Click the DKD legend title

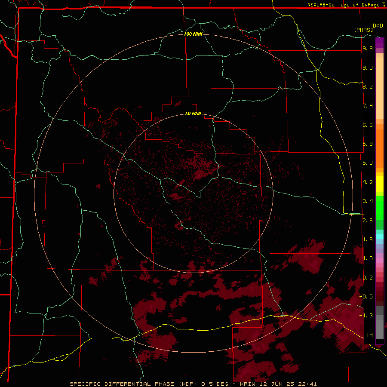click(378, 26)
